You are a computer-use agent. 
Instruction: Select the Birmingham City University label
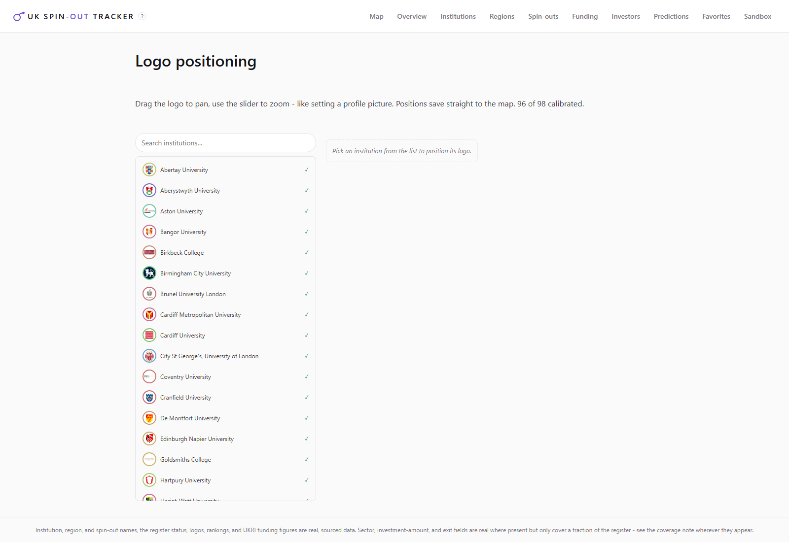[195, 273]
